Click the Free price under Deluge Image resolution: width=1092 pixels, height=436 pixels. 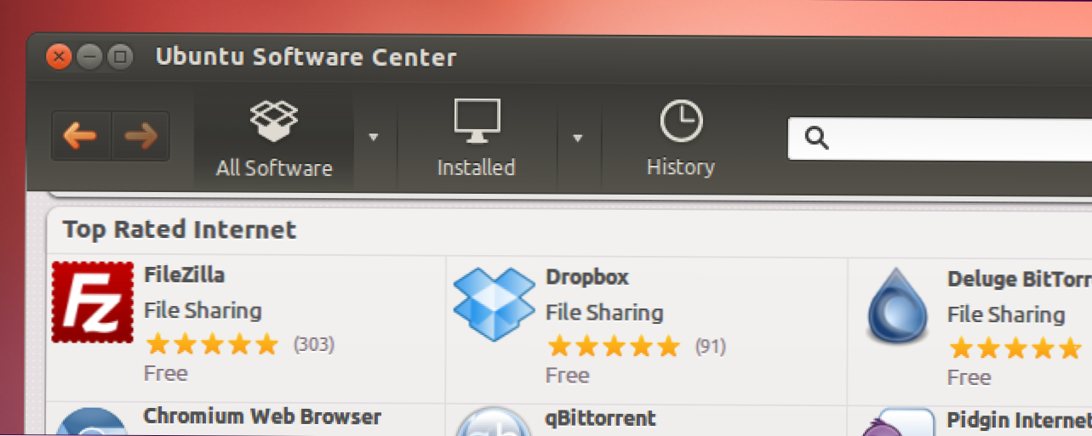pos(969,377)
